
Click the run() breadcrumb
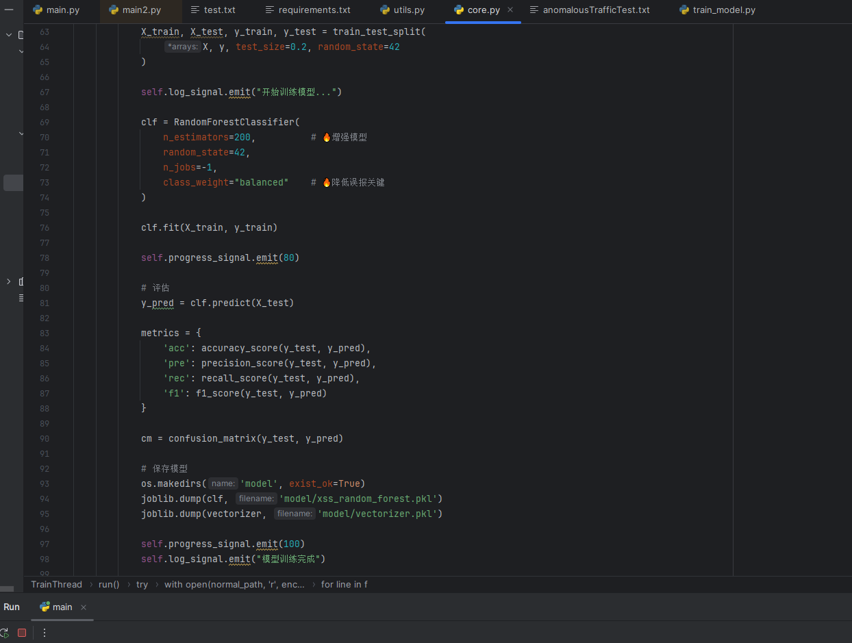(109, 584)
